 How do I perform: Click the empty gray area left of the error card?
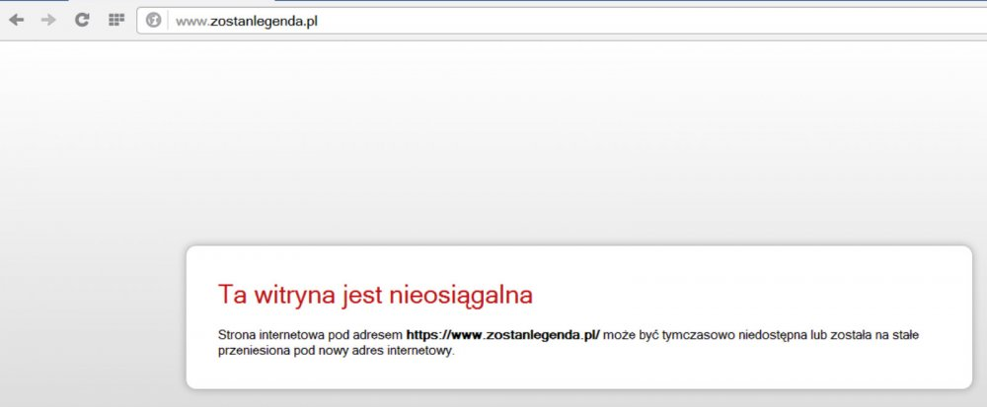click(x=89, y=315)
